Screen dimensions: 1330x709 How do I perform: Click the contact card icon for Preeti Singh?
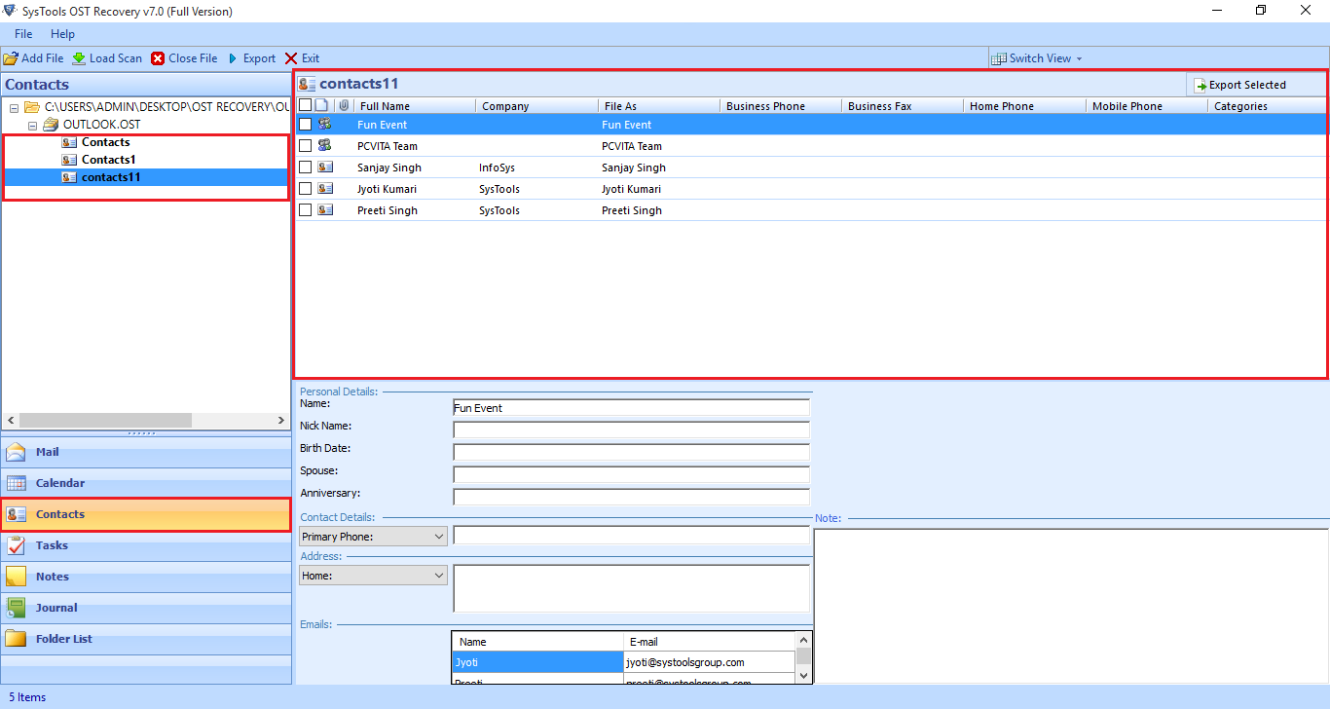[x=325, y=210]
